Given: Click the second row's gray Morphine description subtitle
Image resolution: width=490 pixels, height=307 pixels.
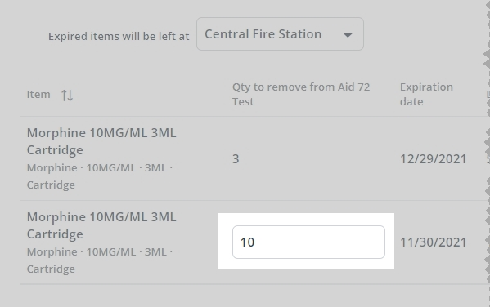Looking at the screenshot, I should coord(99,260).
